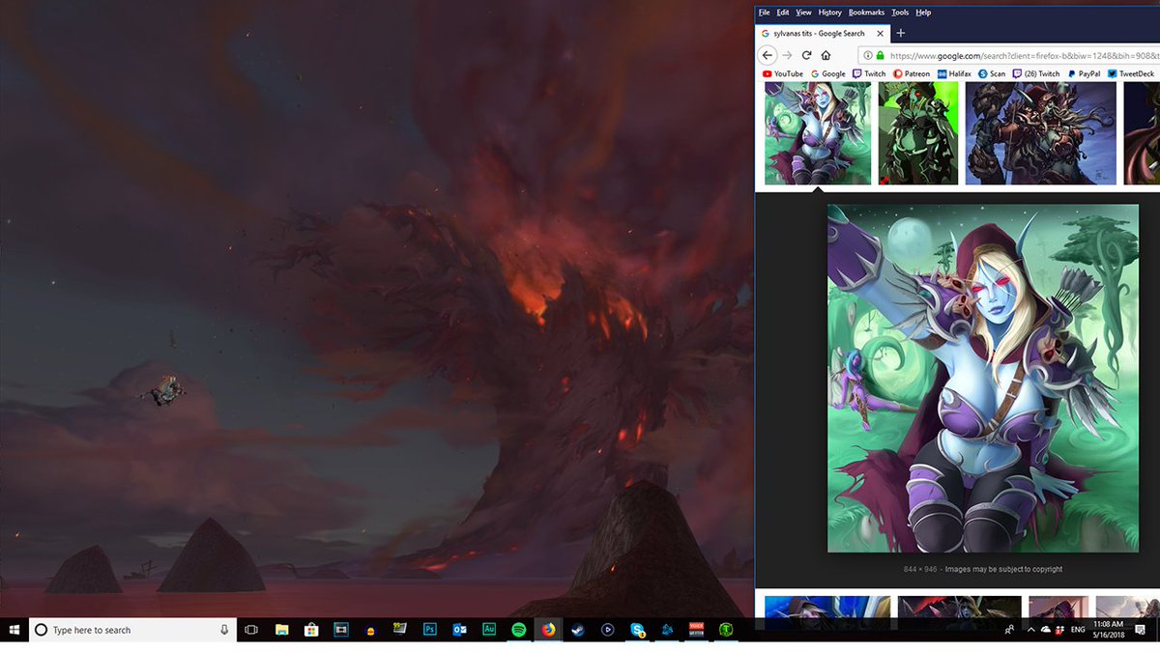The width and height of the screenshot is (1160, 652).
Task: Open Voicemeeter from the taskbar
Action: coord(696,630)
